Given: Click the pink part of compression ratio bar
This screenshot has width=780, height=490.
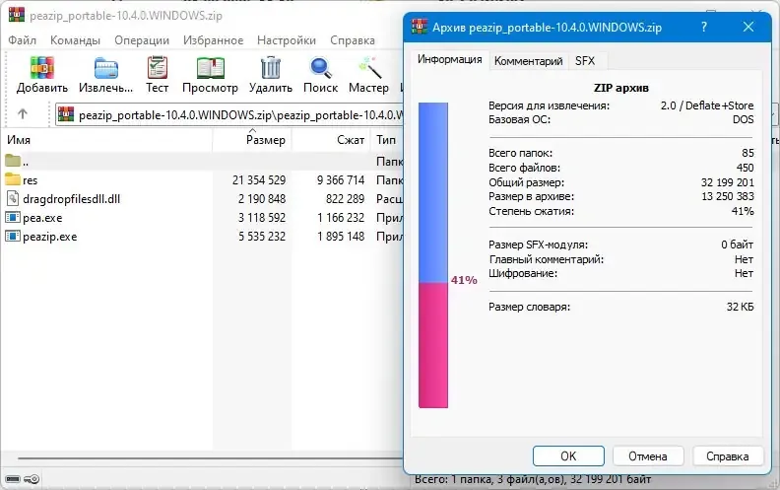Looking at the screenshot, I should tap(433, 345).
